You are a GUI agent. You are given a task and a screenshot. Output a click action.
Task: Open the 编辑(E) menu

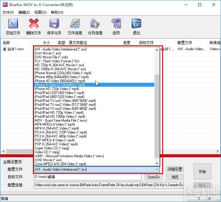24,12
